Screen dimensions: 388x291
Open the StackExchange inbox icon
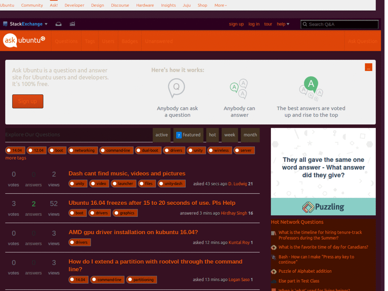pyautogui.click(x=58, y=24)
